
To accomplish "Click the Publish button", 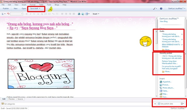I will tap(6, 8).
